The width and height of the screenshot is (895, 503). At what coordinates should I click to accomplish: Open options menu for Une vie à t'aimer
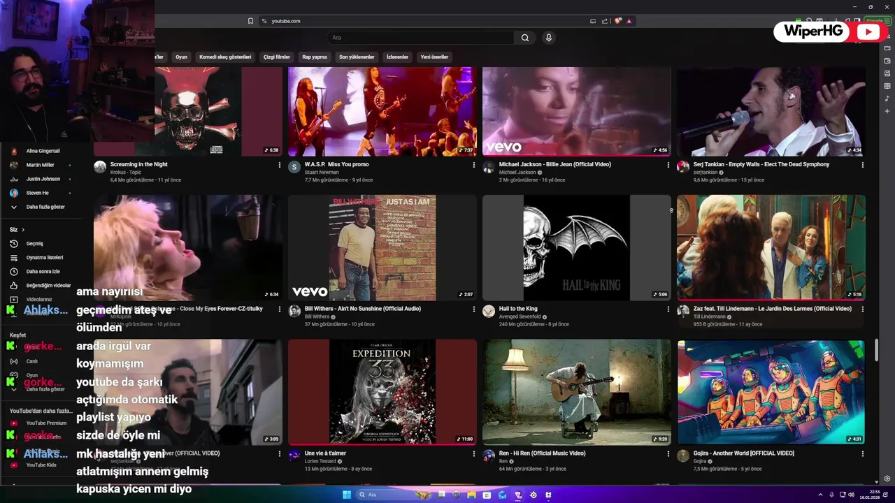473,454
